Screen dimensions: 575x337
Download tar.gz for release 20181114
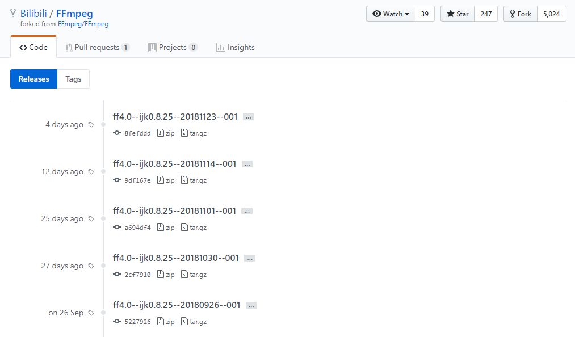194,180
